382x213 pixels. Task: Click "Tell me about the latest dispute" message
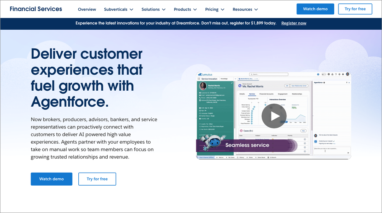point(328,135)
